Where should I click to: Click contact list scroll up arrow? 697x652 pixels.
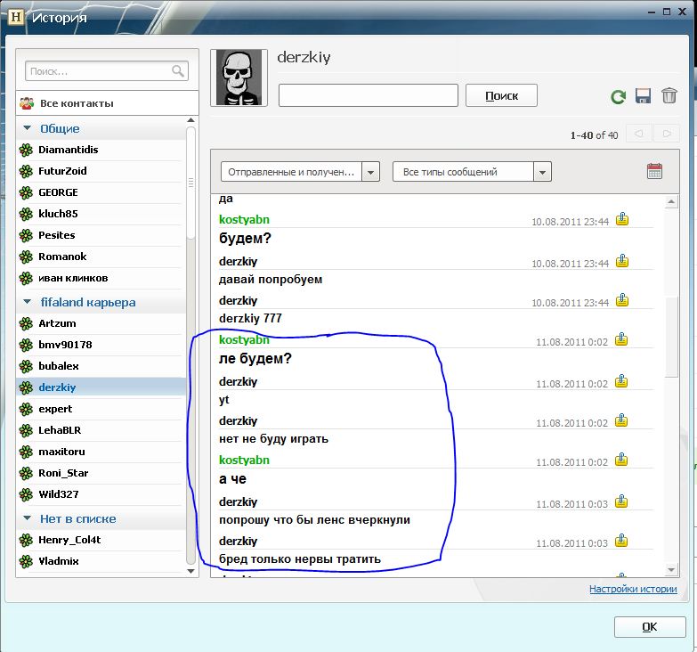(190, 120)
